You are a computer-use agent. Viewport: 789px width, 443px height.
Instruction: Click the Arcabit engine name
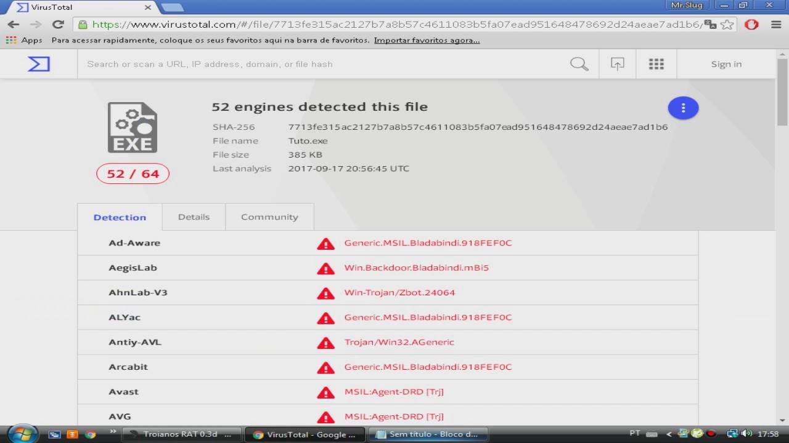point(128,367)
